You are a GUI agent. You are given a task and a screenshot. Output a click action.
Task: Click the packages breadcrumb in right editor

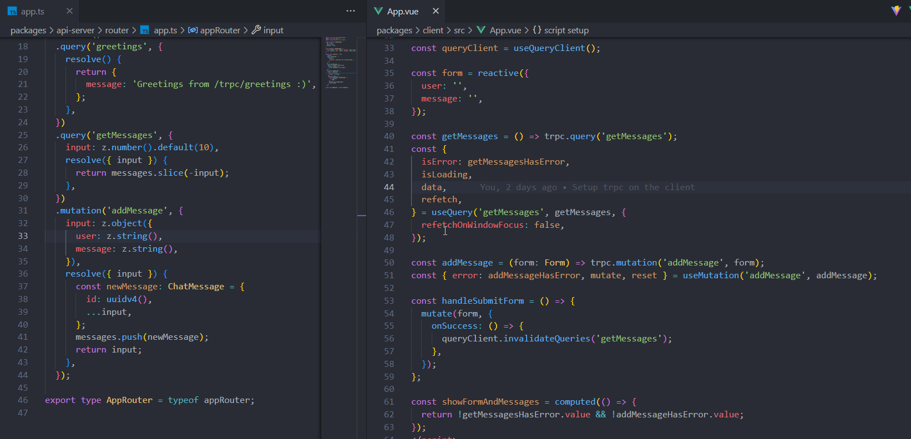(394, 30)
